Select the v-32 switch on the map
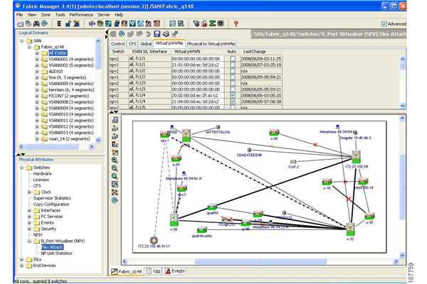The height and width of the screenshot is (284, 427). 350,229
